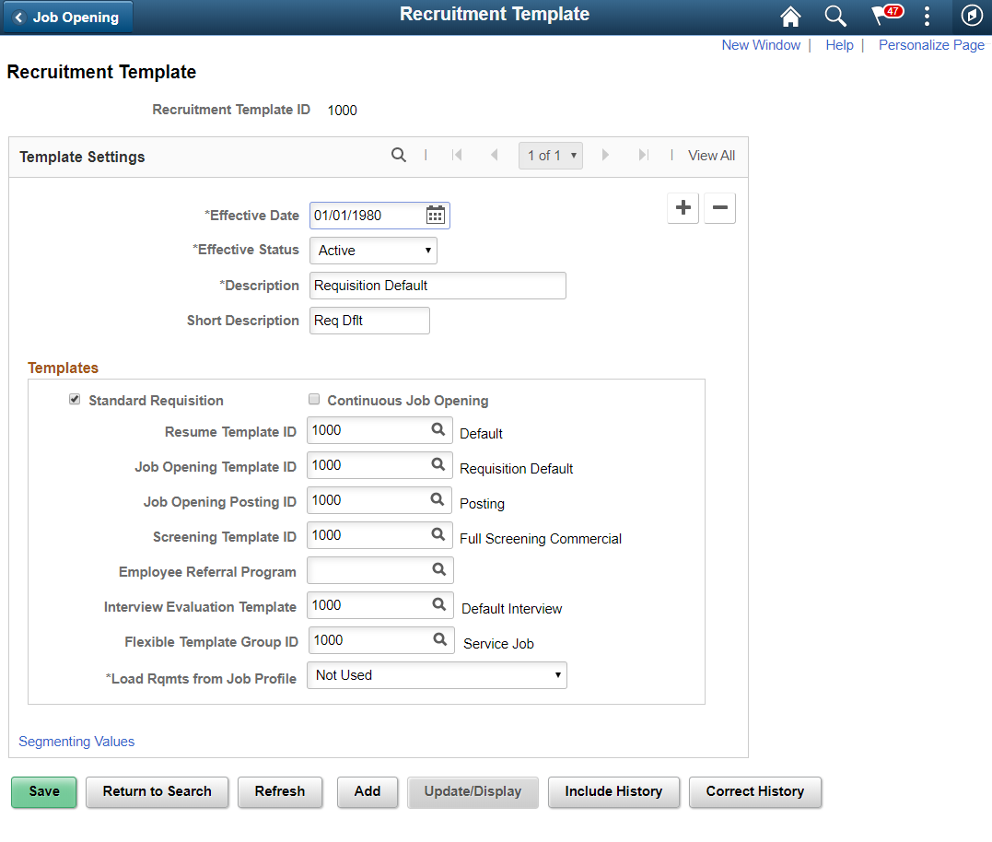This screenshot has width=992, height=842.
Task: Click the Template Settings find magnifier icon
Action: 399,155
